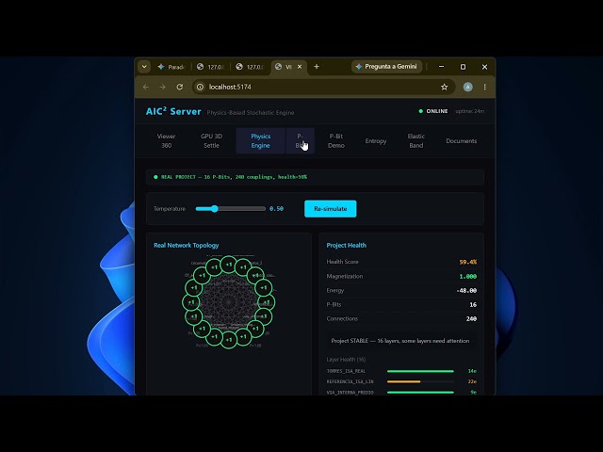Reload the localhost page
The image size is (603, 452).
(180, 87)
